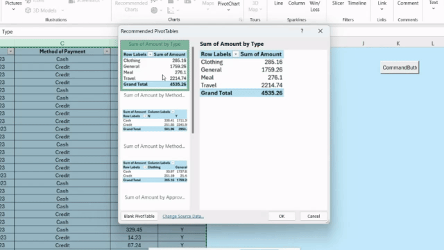This screenshot has width=444, height=250.
Task: Expand the scatter chart dropdown arrow
Action: [x=178, y=10]
